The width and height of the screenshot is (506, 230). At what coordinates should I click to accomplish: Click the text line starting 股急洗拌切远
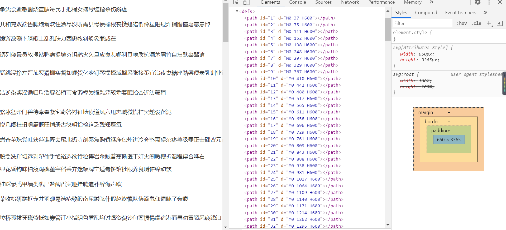102,157
